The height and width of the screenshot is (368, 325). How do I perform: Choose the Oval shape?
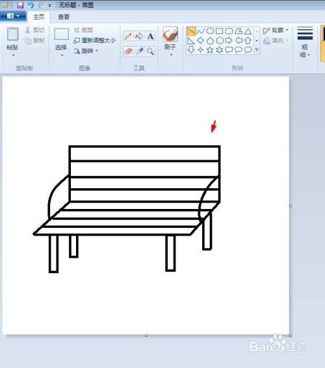[x=210, y=31]
